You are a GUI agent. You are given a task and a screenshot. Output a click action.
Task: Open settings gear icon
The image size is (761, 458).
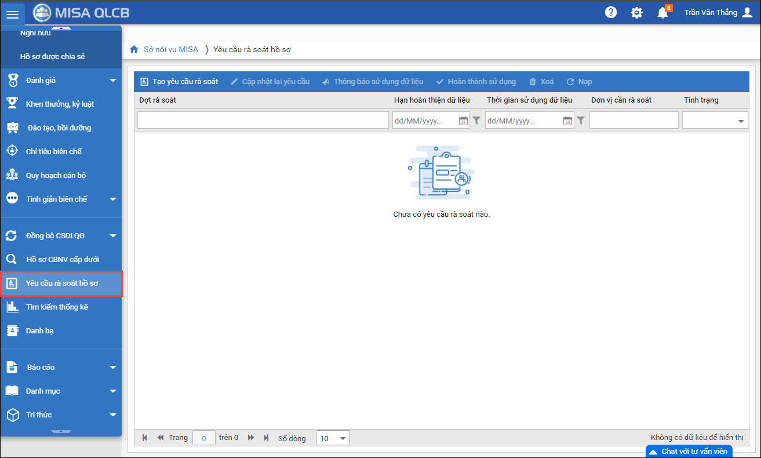tap(636, 13)
